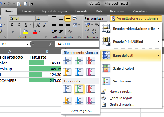Viewport: 164px width, 117px height.
Task: Click the percent style icon
Action: tap(97, 25)
